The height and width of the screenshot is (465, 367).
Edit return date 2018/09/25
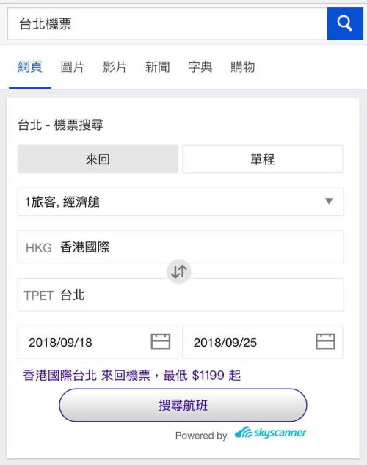(263, 343)
